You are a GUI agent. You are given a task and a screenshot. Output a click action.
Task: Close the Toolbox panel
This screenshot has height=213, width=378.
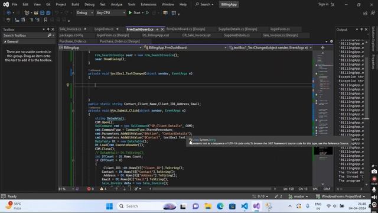(x=53, y=30)
